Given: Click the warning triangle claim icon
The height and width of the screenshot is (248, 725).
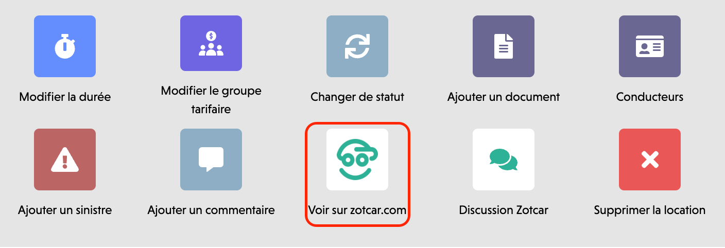Looking at the screenshot, I should 65,160.
